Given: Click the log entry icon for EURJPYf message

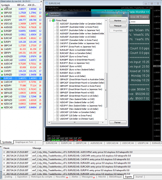Looking at the screenshot, I should (x=4, y=170).
